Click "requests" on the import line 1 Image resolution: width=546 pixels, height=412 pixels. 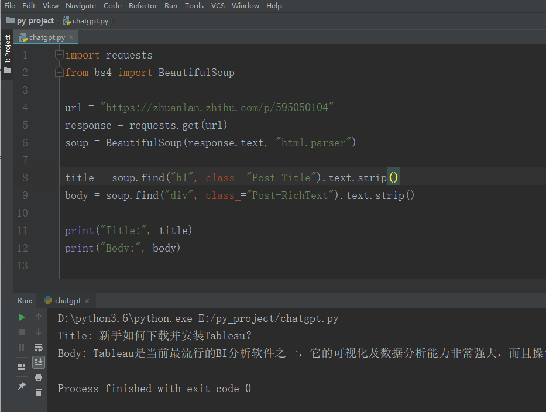pyautogui.click(x=129, y=55)
